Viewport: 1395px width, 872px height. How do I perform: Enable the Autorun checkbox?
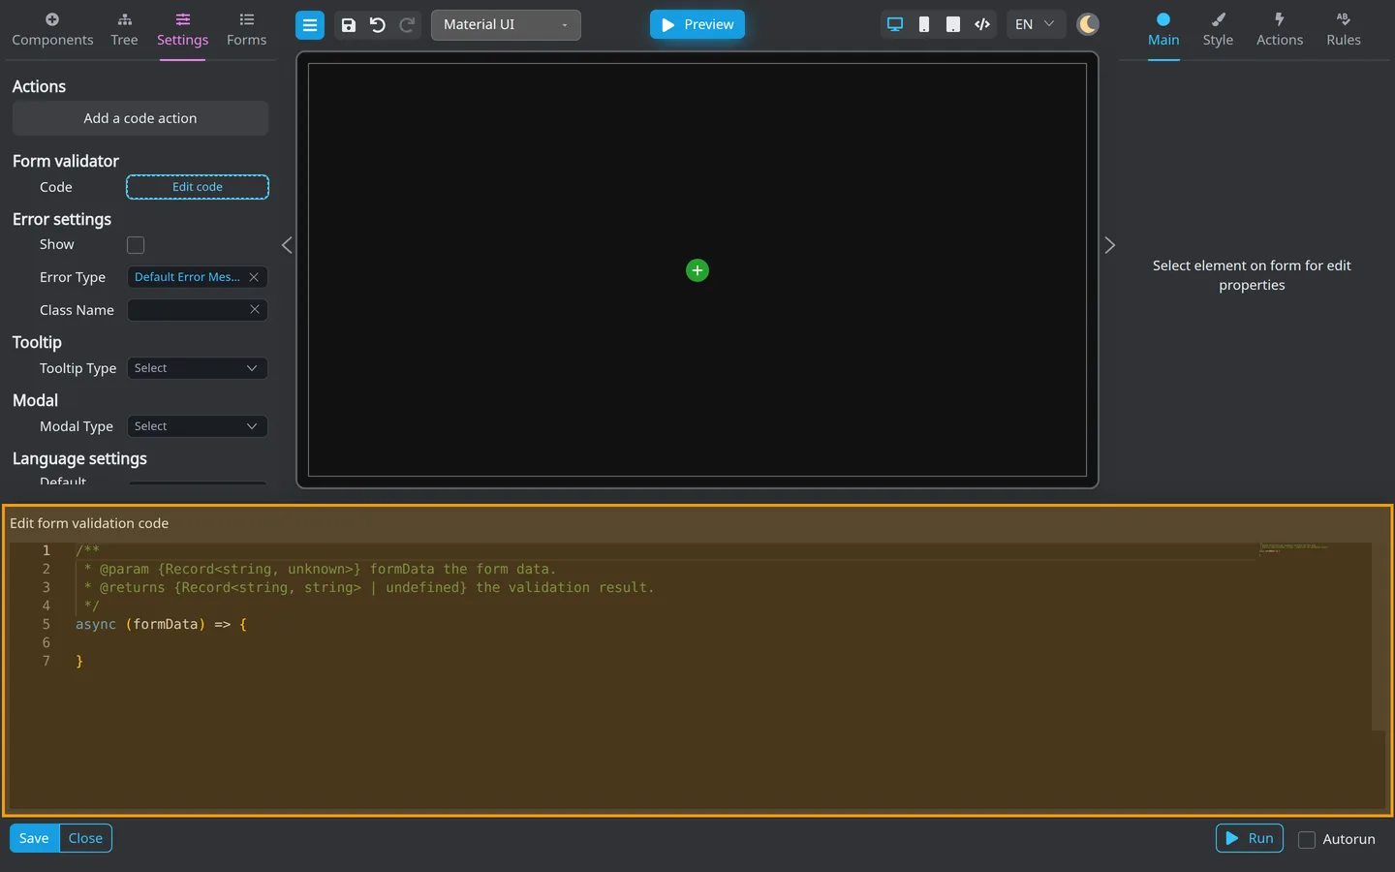click(x=1307, y=839)
